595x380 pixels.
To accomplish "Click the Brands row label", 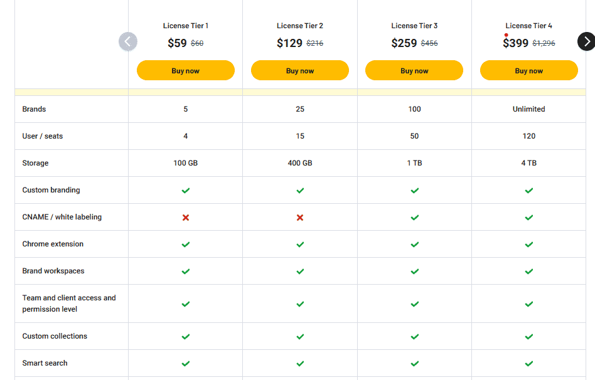I will click(34, 108).
